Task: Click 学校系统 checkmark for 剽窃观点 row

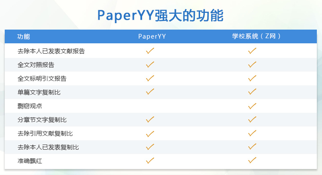Action: pos(252,106)
